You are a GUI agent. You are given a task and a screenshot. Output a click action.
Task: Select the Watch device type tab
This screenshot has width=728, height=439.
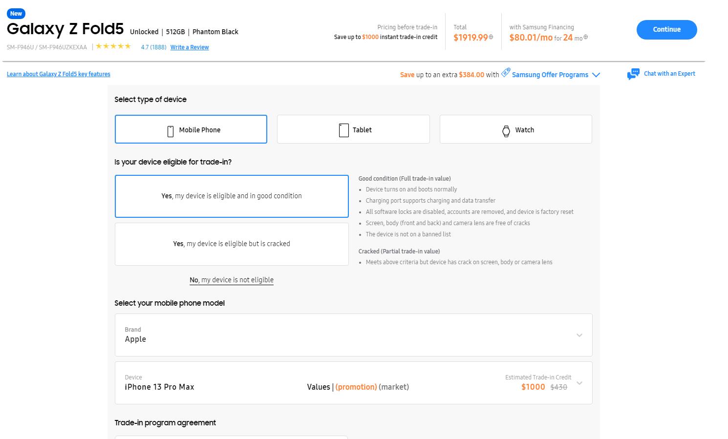(515, 129)
